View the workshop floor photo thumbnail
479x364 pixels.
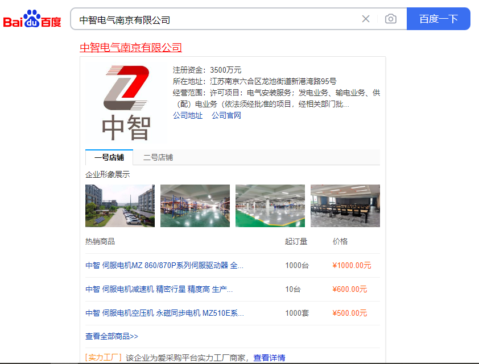coord(270,206)
